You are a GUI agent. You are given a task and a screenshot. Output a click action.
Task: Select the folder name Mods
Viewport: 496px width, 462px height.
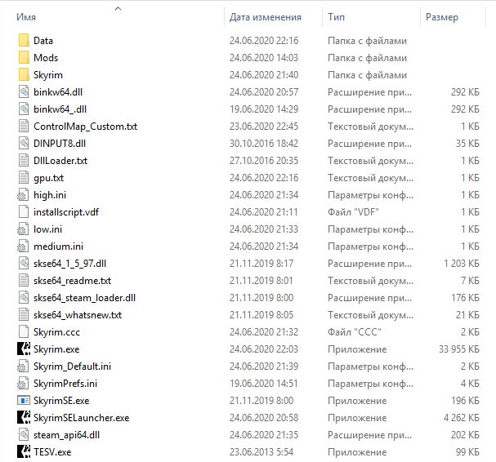tap(46, 58)
